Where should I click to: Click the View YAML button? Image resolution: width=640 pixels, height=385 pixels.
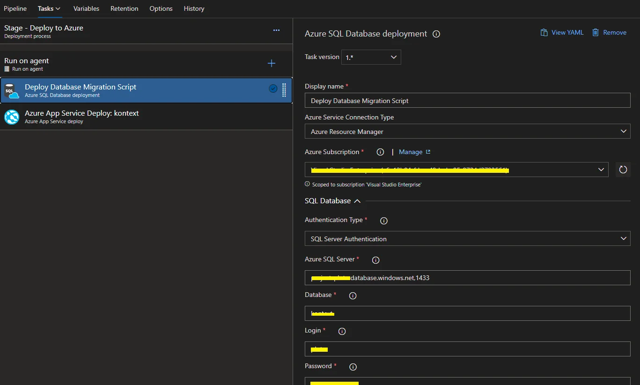pos(562,32)
